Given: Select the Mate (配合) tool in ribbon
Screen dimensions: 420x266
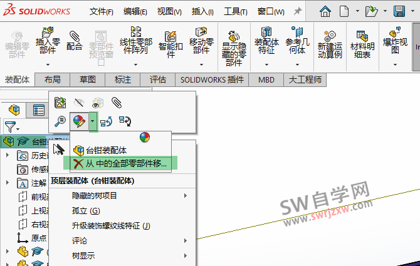Looking at the screenshot, I should (74, 41).
